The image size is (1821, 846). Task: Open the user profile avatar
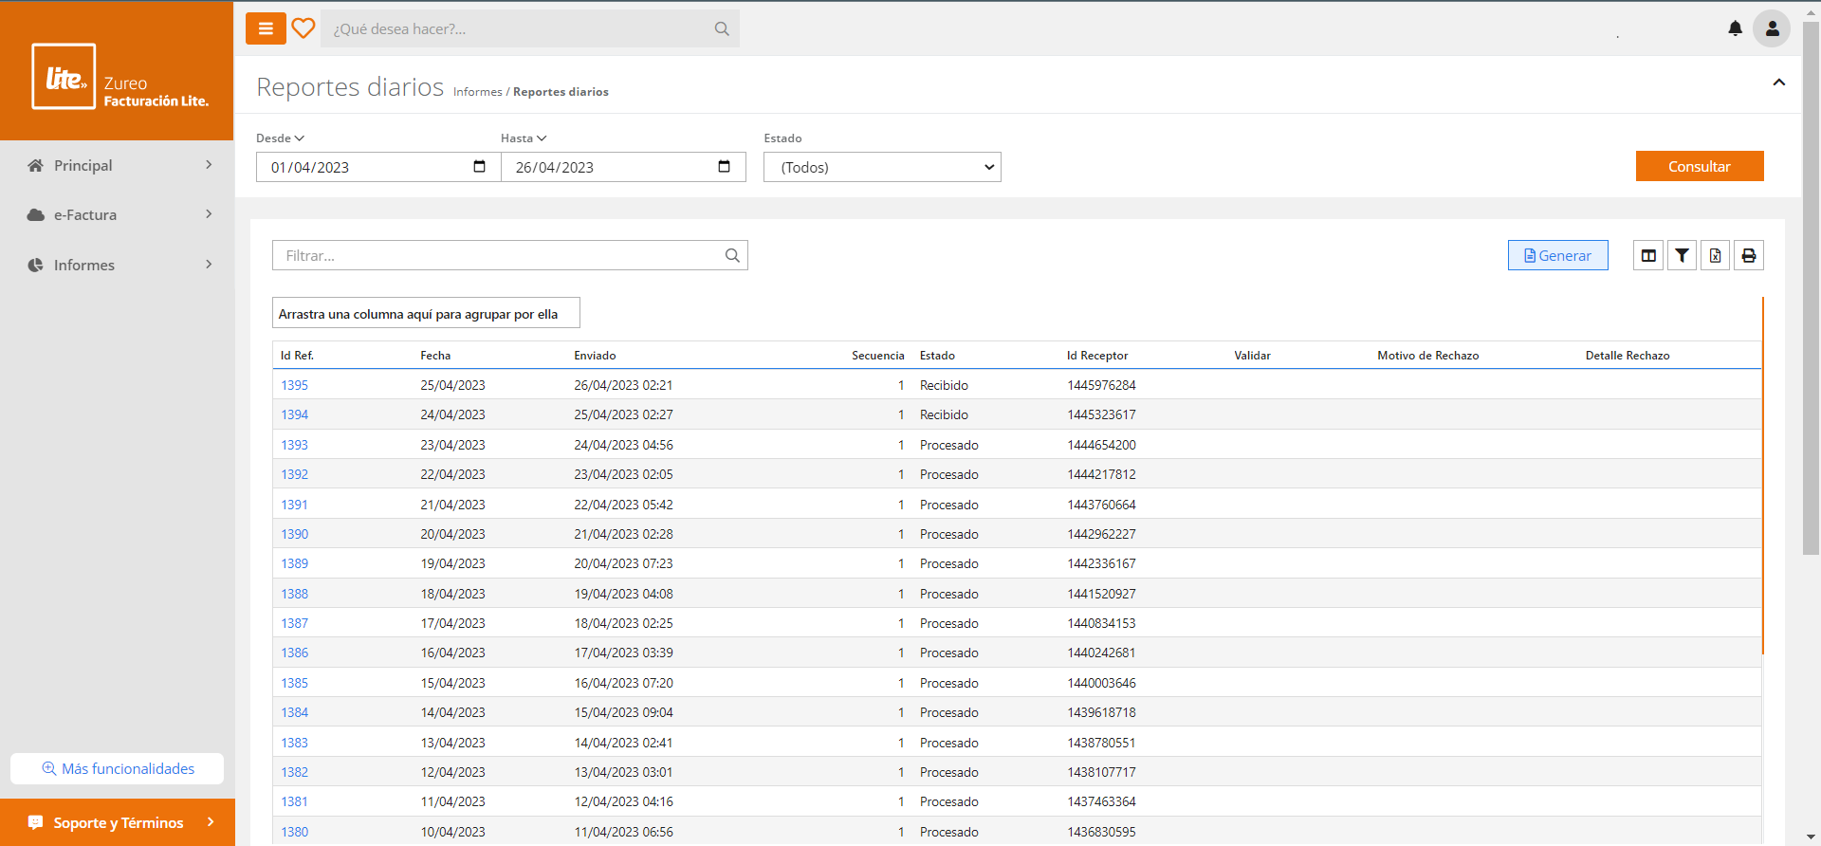[x=1771, y=28]
